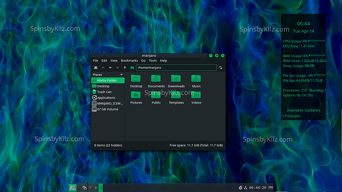
Task: Select the Pictures folder icon
Action: tap(136, 95)
